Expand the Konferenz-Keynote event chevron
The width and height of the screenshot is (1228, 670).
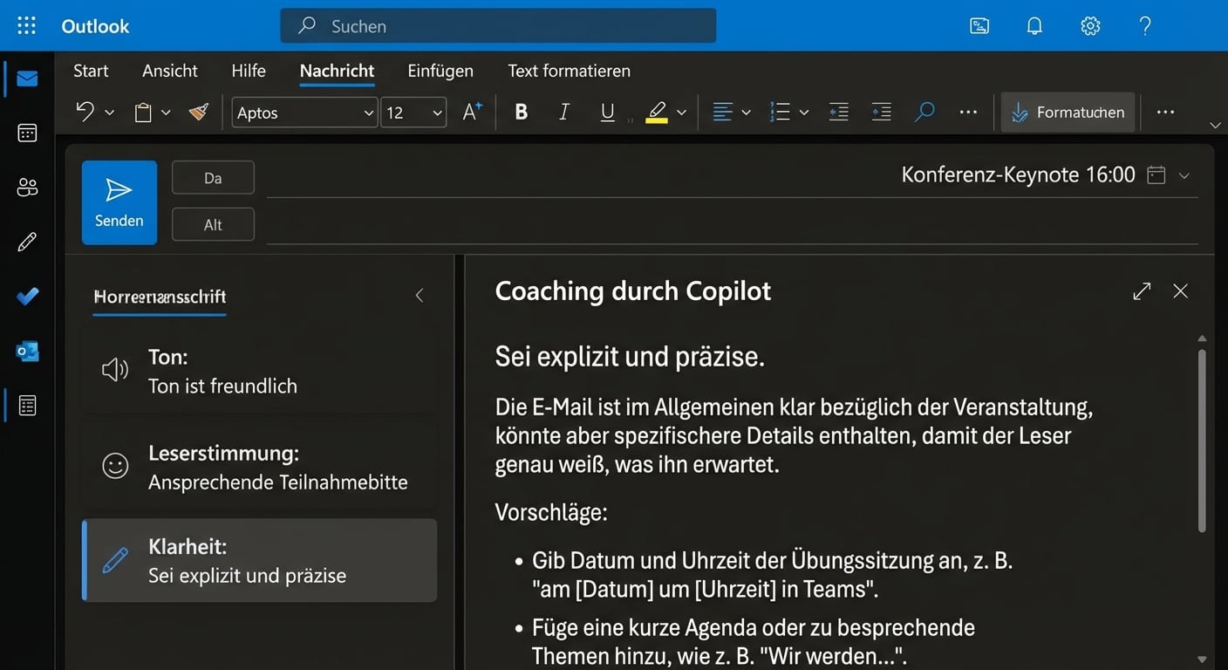[1185, 174]
